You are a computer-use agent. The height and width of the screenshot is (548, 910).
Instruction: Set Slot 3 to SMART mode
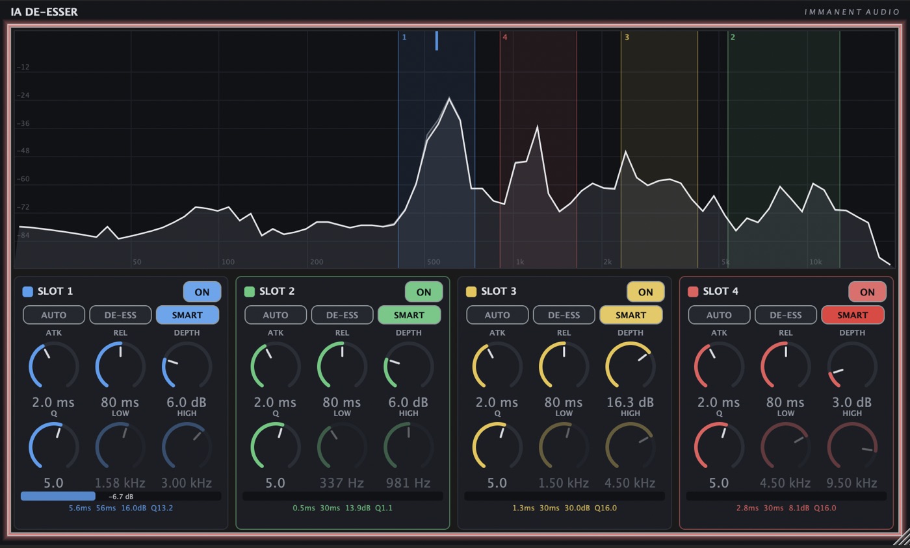[630, 315]
